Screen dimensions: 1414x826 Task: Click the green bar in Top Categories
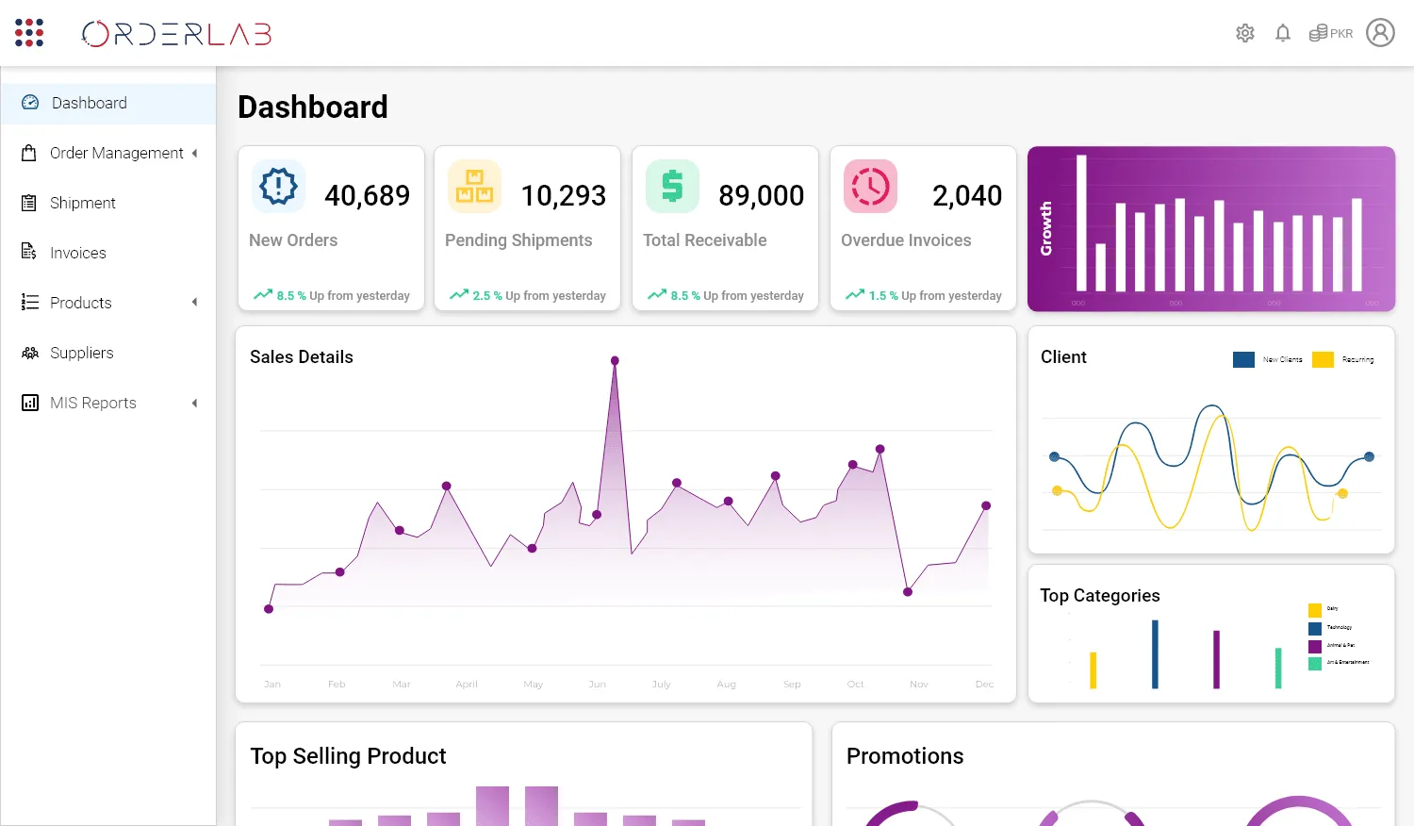[x=1278, y=668]
